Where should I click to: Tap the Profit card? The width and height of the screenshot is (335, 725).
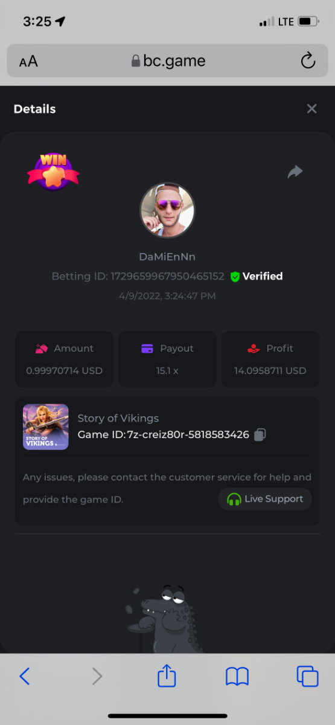[x=270, y=359]
